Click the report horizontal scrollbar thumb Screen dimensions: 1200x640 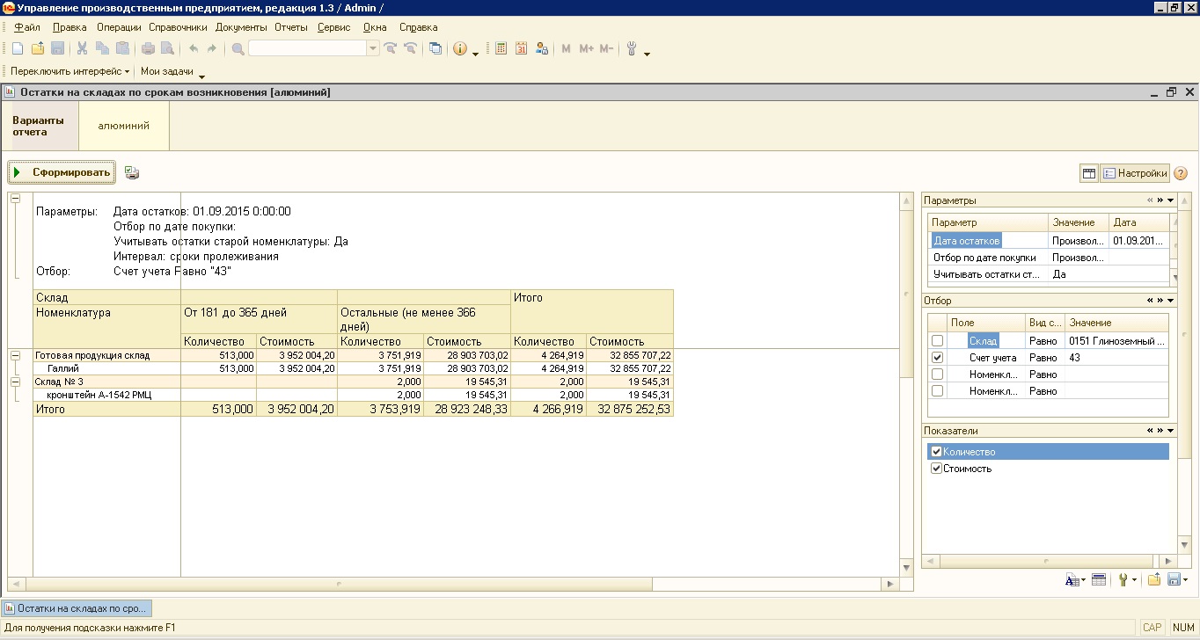click(x=338, y=584)
